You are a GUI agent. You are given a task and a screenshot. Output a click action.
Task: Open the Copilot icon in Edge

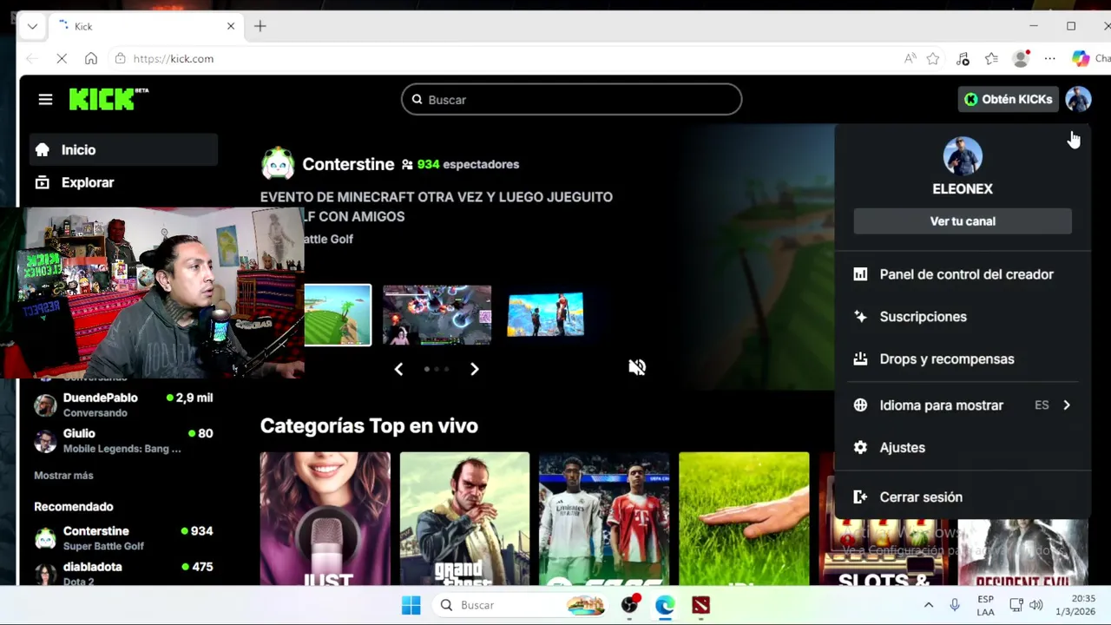click(1081, 59)
